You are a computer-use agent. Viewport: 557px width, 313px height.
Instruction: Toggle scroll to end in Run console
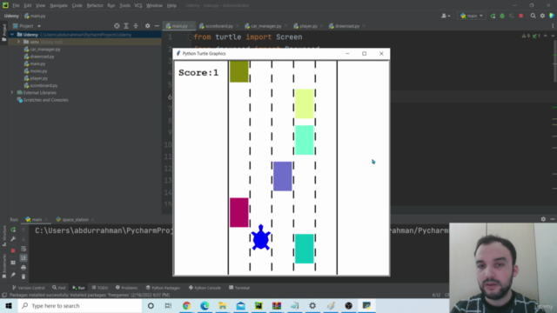23,258
